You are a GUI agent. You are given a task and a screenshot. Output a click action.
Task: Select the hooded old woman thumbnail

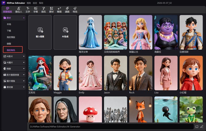pyautogui.click(x=65, y=109)
